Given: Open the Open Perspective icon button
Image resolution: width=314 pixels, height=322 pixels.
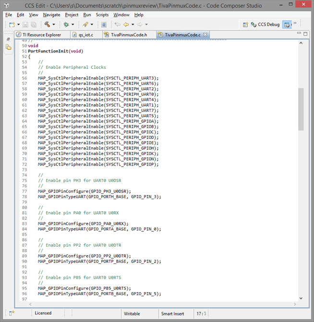Looking at the screenshot, I should (x=245, y=24).
